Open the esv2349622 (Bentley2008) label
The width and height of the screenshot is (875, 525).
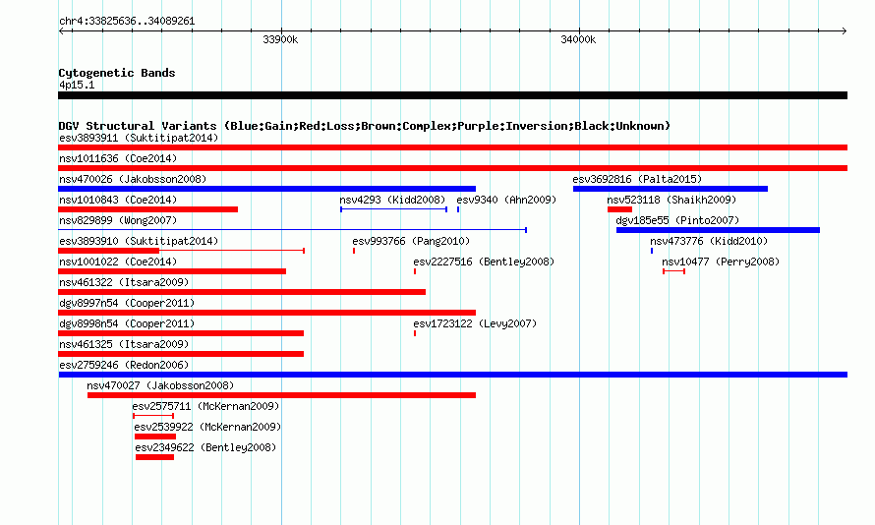click(x=205, y=447)
